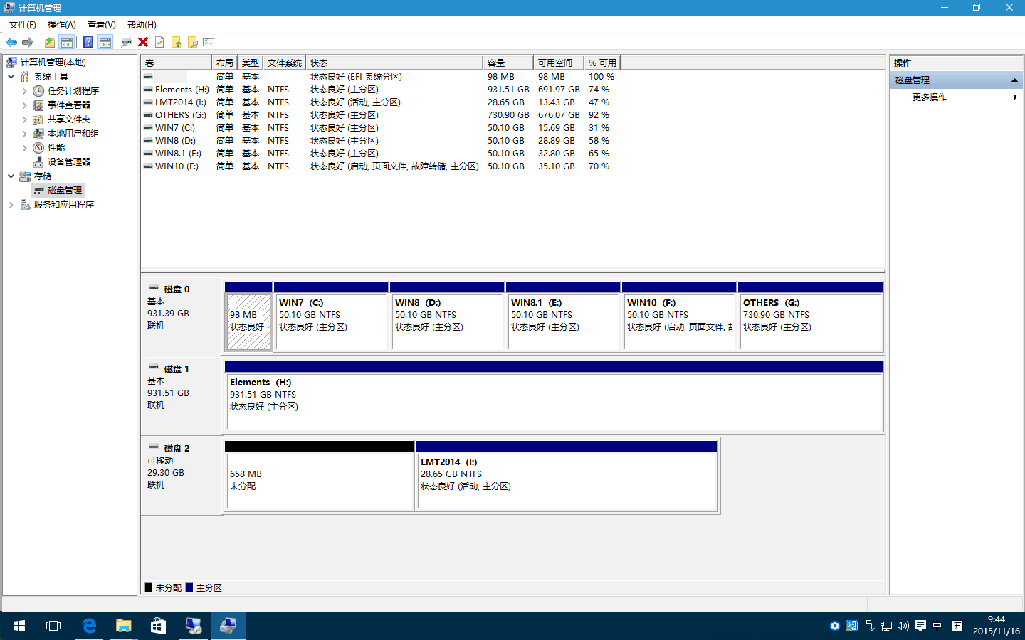Toggle the show/hide console tree toolbar icon
Screen dimensions: 1025x640
tap(66, 43)
